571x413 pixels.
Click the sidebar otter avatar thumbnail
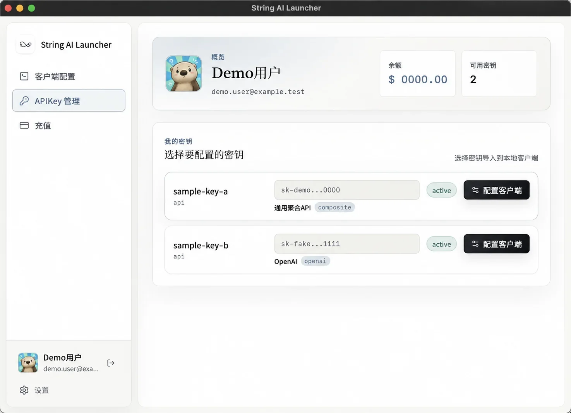(x=28, y=363)
